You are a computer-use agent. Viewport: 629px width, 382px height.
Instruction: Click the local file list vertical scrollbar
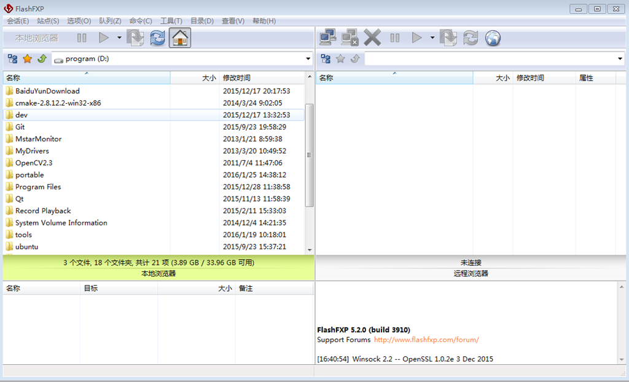pyautogui.click(x=310, y=155)
